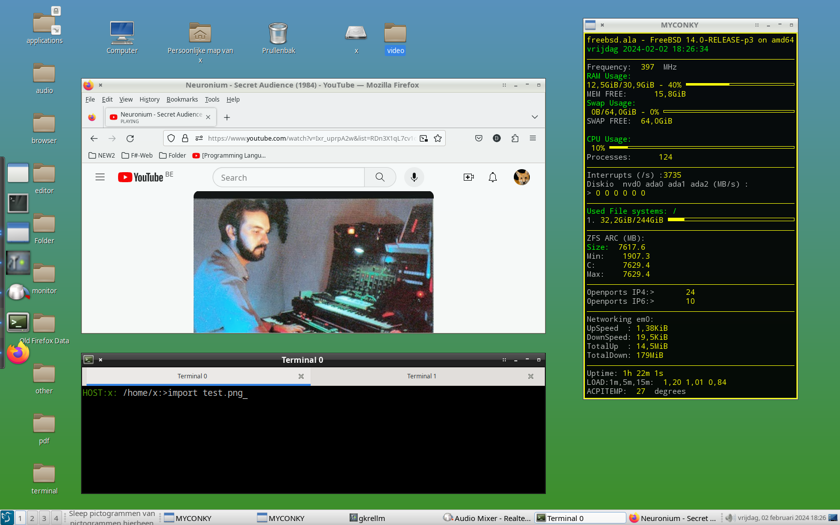840x525 pixels.
Task: Switch to workspace 3 in pager
Action: point(44,518)
